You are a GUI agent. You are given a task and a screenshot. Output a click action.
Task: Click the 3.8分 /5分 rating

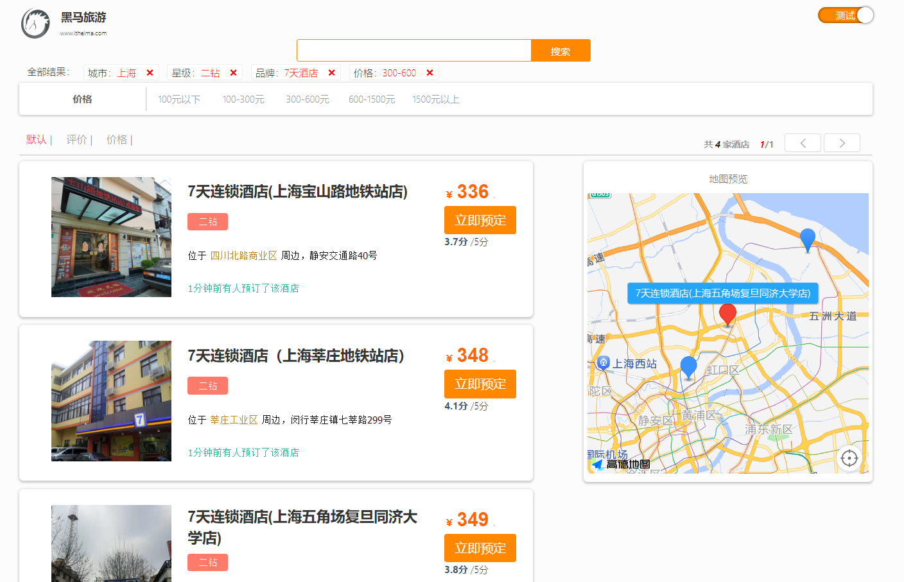point(466,570)
